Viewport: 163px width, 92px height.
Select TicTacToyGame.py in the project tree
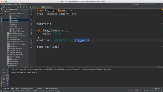(x=17, y=31)
